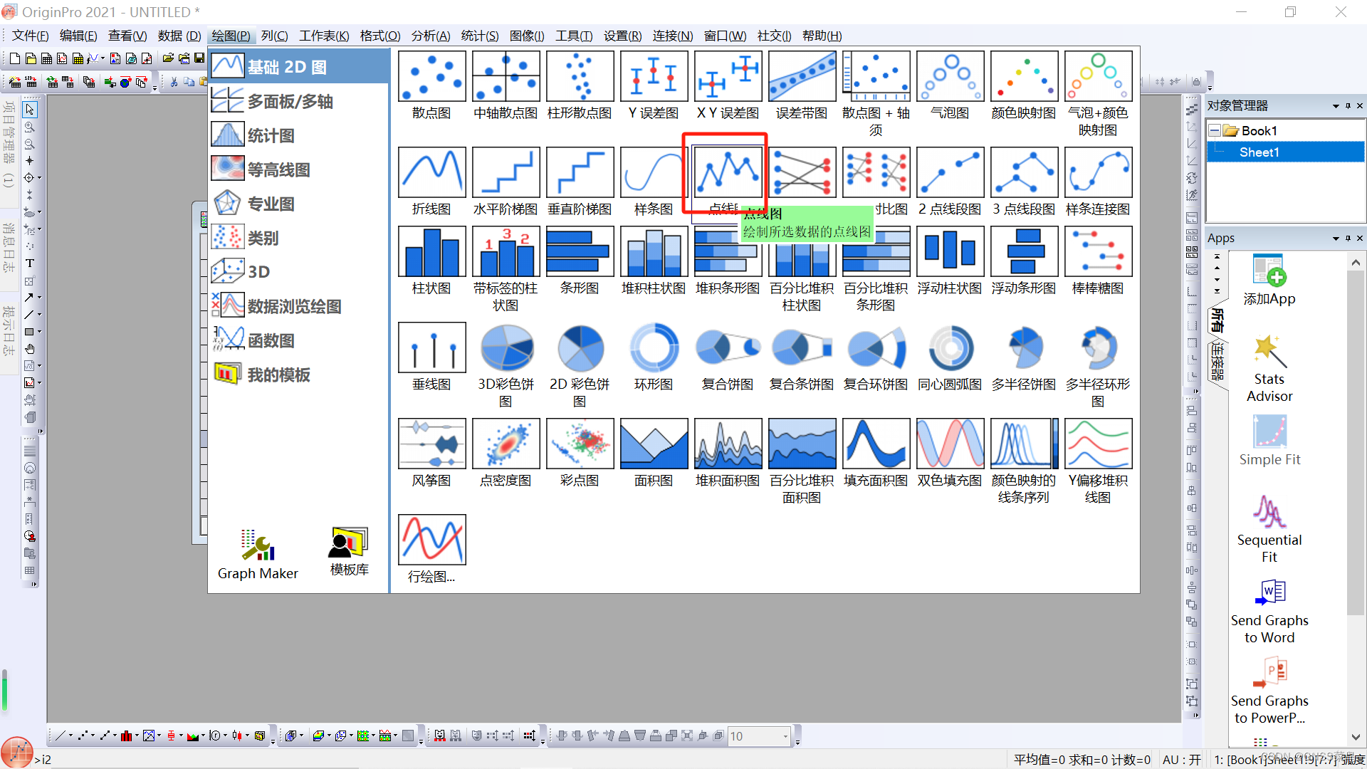Switch to 统计图 plot category

(271, 135)
